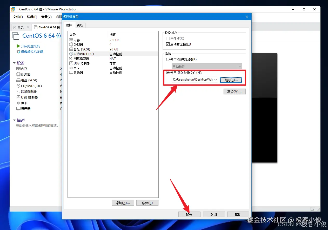Click the 声卡 icon in main window panel
Image resolution: width=328 pixels, height=230 pixels.
coord(18,103)
